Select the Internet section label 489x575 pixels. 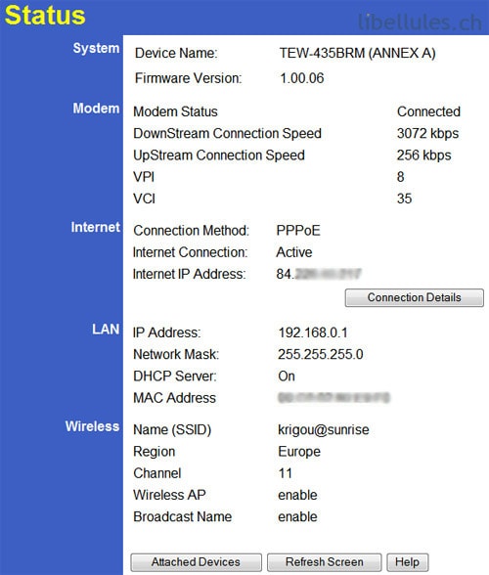point(96,227)
